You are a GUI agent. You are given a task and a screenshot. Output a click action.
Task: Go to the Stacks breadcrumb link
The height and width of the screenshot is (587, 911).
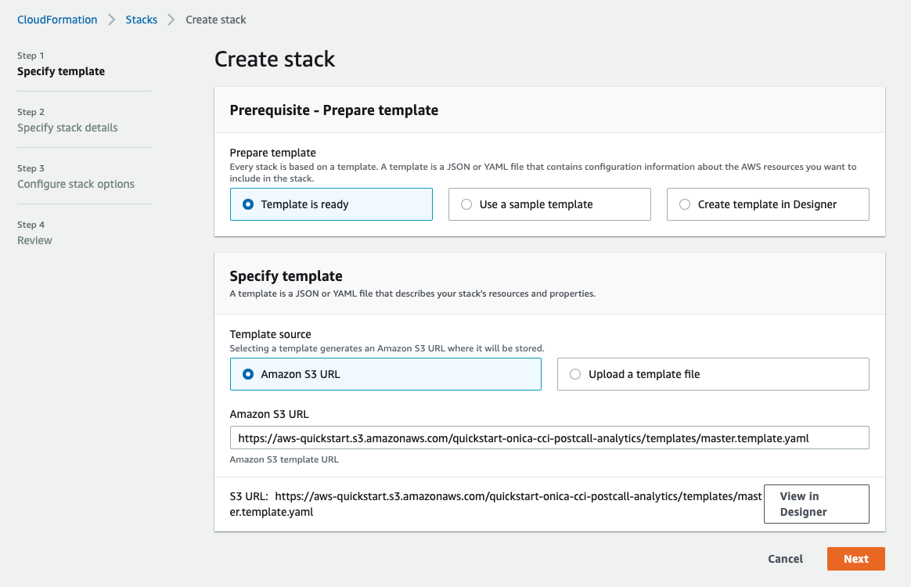click(x=142, y=20)
